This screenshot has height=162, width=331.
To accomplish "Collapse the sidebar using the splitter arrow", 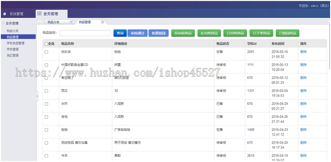I will pyautogui.click(x=37, y=96).
